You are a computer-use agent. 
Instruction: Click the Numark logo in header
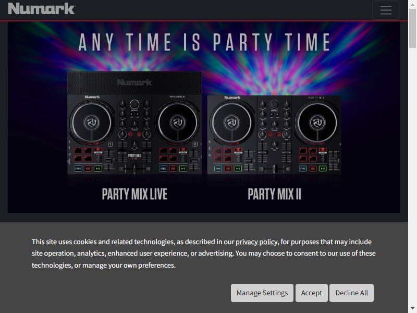pos(42,9)
